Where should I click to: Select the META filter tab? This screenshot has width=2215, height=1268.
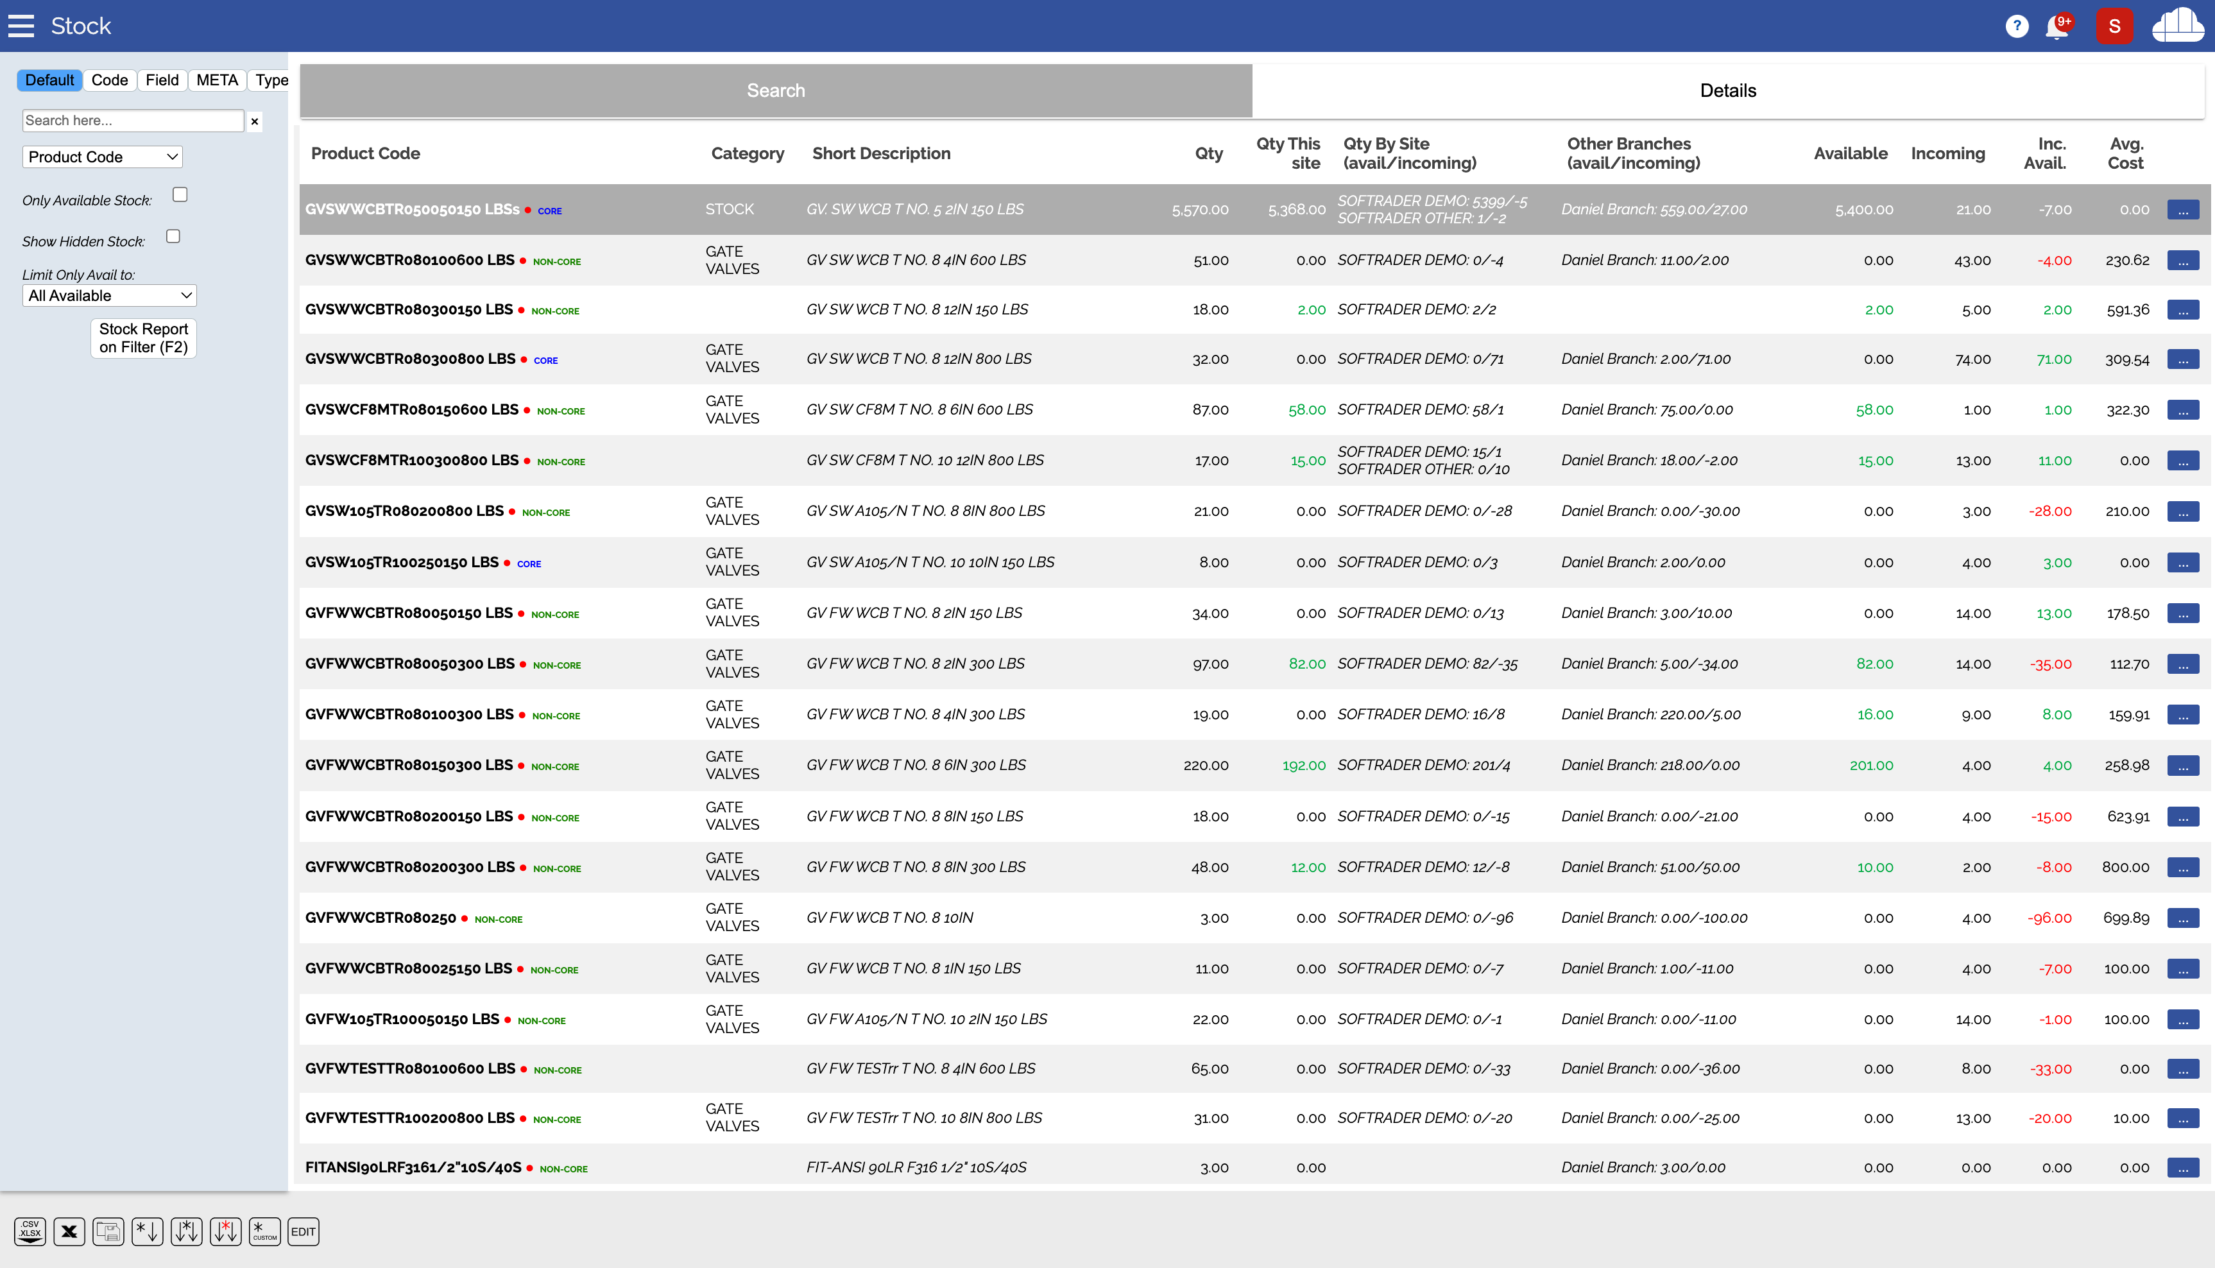[217, 80]
